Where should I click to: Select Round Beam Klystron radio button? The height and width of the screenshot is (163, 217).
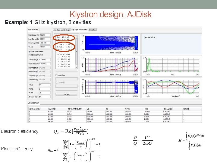coord(29,52)
